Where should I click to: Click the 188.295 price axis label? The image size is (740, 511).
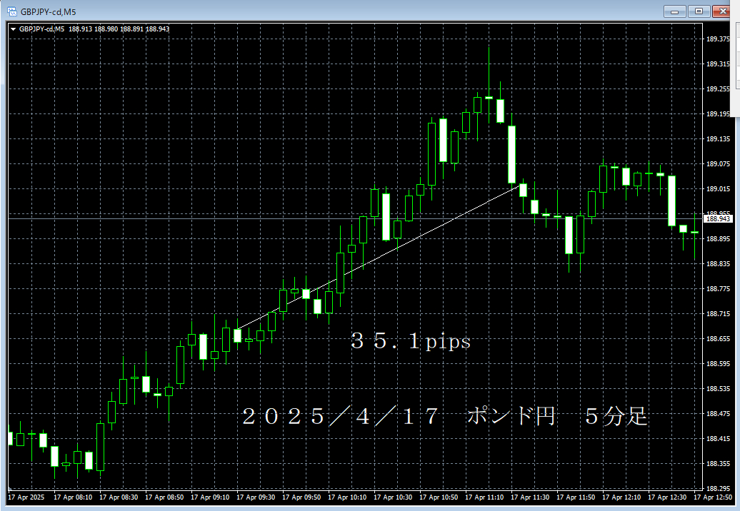point(718,488)
